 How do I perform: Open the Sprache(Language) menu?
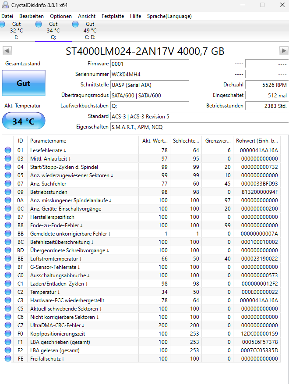tap(169, 16)
